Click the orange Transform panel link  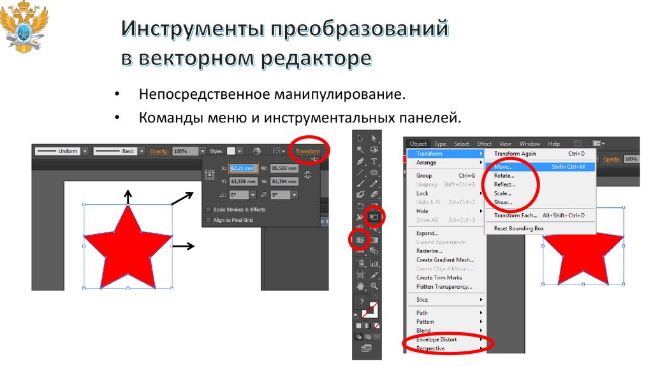[308, 151]
